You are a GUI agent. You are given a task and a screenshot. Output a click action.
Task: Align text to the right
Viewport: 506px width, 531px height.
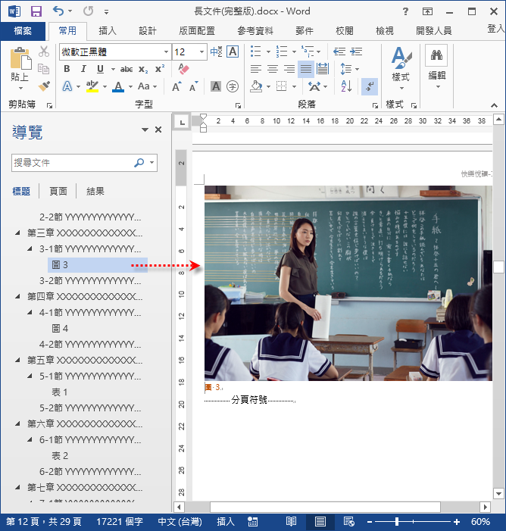[x=289, y=69]
